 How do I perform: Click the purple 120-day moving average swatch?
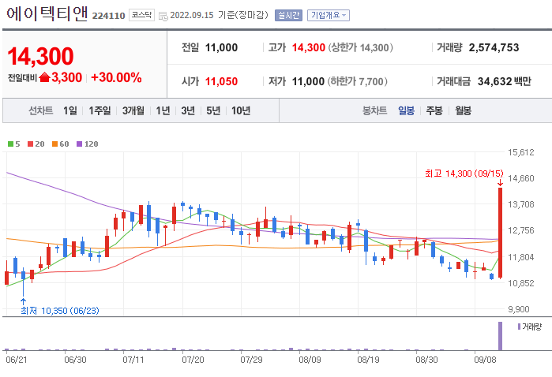tap(79, 144)
